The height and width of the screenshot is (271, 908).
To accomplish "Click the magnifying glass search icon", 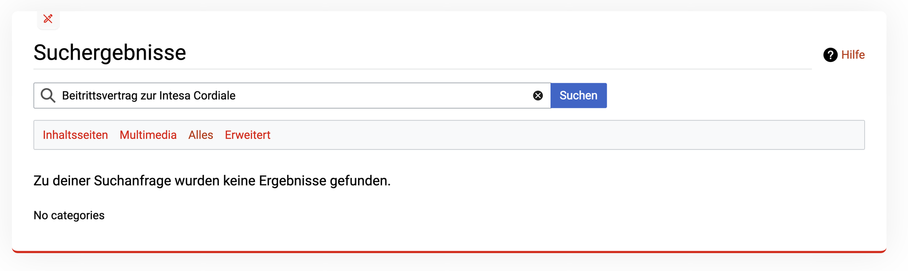I will click(x=48, y=96).
